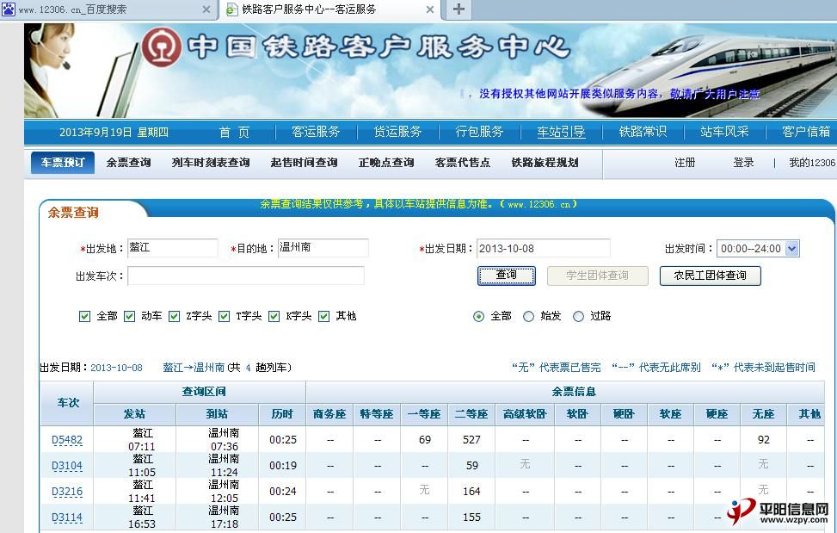This screenshot has height=533, width=837.
Task: Click the 出发地 input field
Action: point(173,248)
